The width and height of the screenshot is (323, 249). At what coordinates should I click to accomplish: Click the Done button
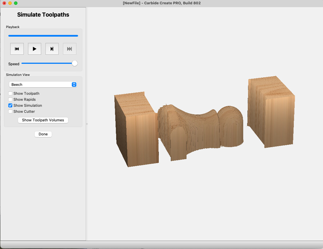43,134
